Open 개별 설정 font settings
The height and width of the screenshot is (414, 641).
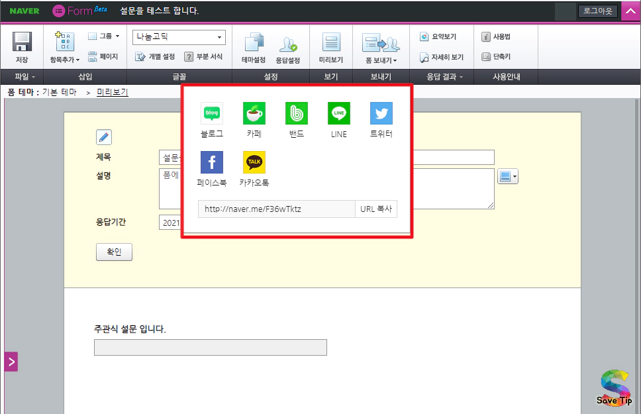tap(156, 56)
